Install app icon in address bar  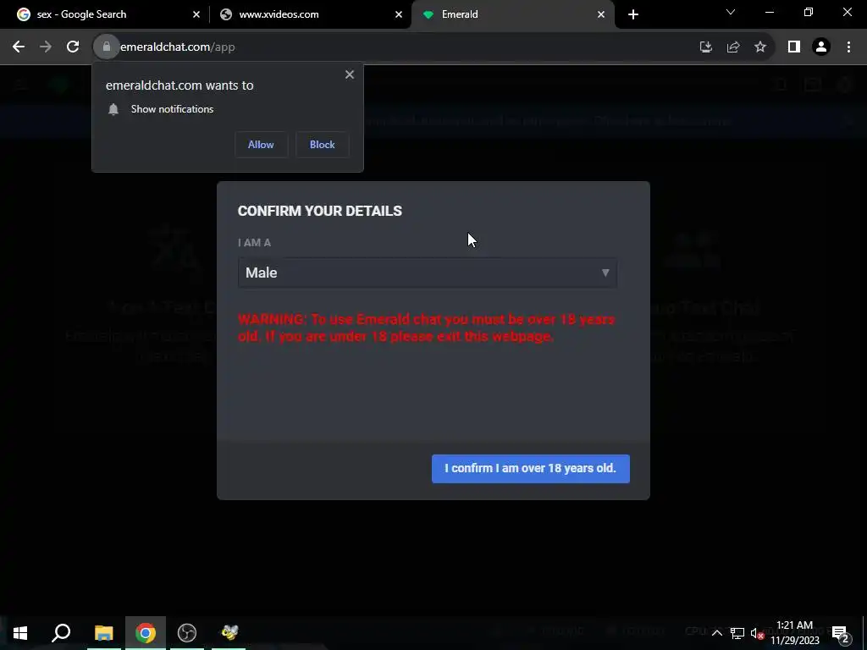(x=705, y=47)
